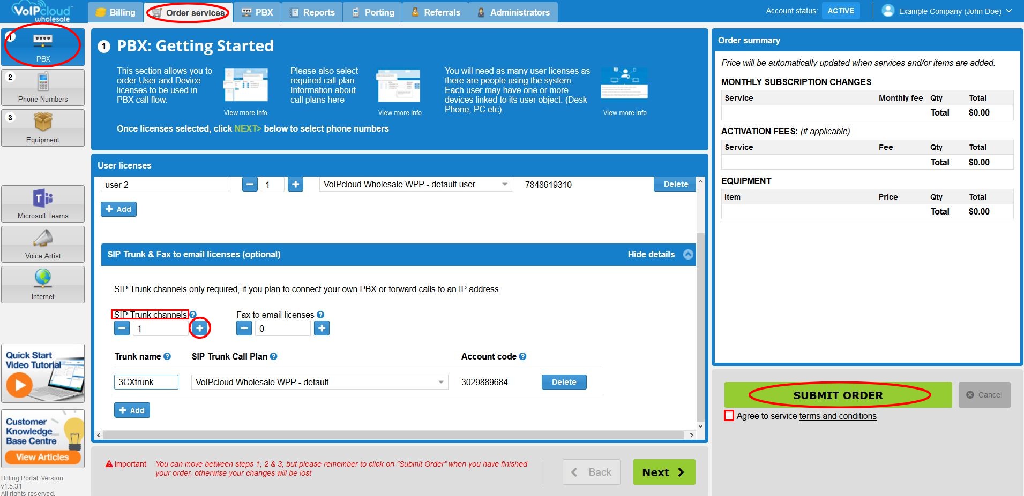Open the call plan dropdown for user 2

[x=504, y=184]
